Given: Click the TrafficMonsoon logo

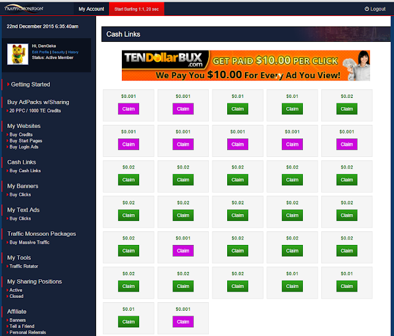Looking at the screenshot, I should click(23, 8).
